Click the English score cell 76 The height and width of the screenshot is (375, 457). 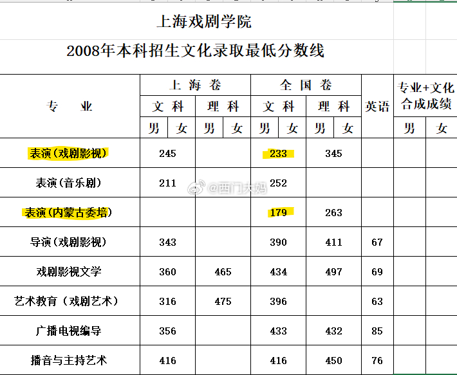click(x=377, y=360)
